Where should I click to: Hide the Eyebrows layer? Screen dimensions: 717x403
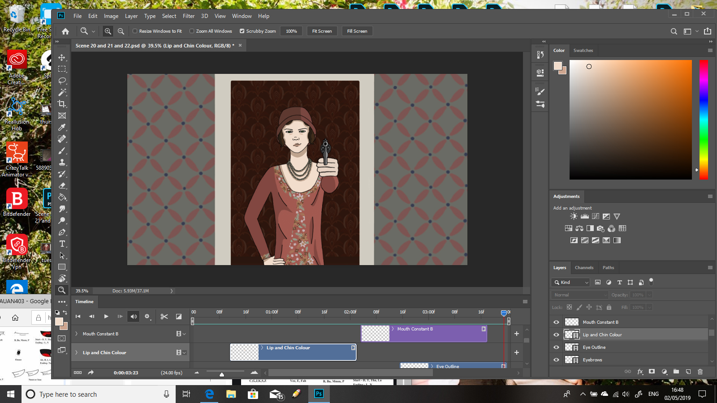coord(556,360)
